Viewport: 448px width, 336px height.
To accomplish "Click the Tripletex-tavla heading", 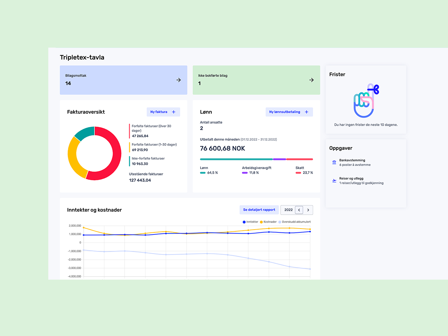I will (82, 57).
